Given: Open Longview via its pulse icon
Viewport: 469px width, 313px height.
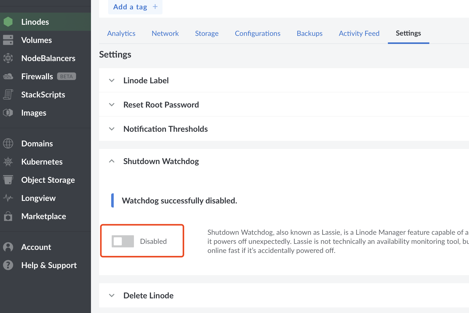Looking at the screenshot, I should coord(8,198).
